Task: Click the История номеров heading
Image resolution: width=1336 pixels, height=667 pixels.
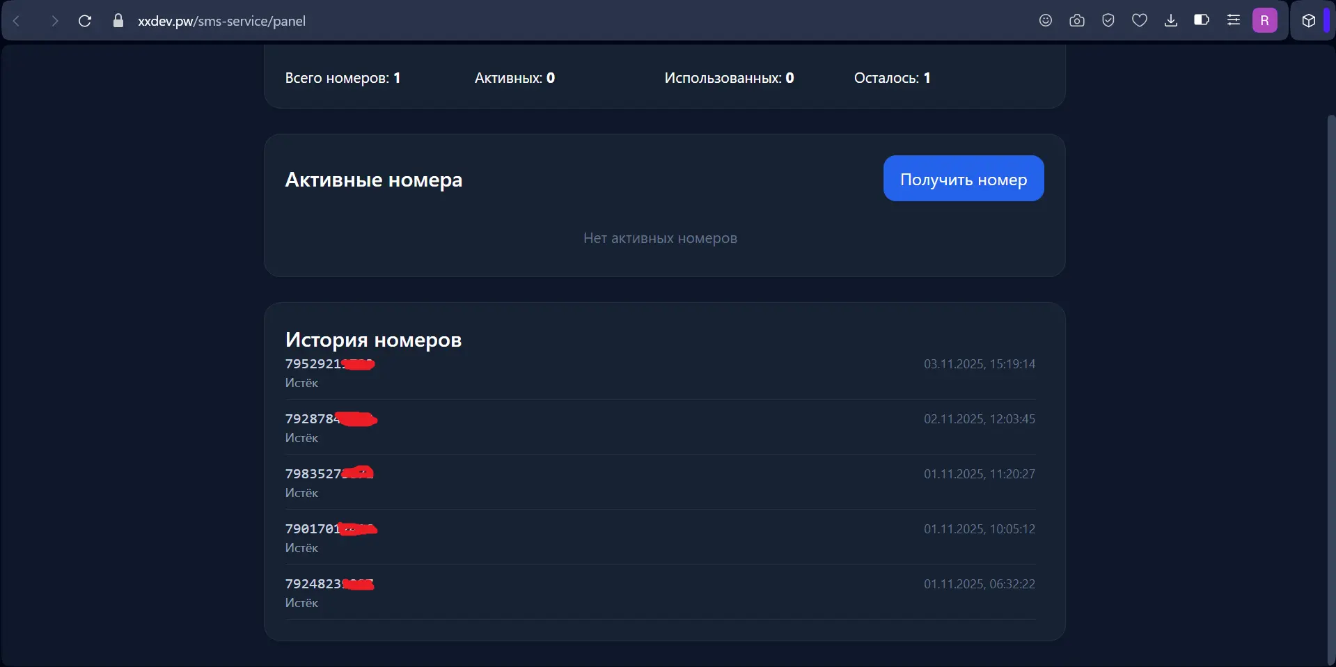Action: pyautogui.click(x=374, y=340)
